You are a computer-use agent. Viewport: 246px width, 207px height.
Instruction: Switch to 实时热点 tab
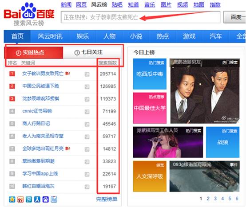[34, 53]
